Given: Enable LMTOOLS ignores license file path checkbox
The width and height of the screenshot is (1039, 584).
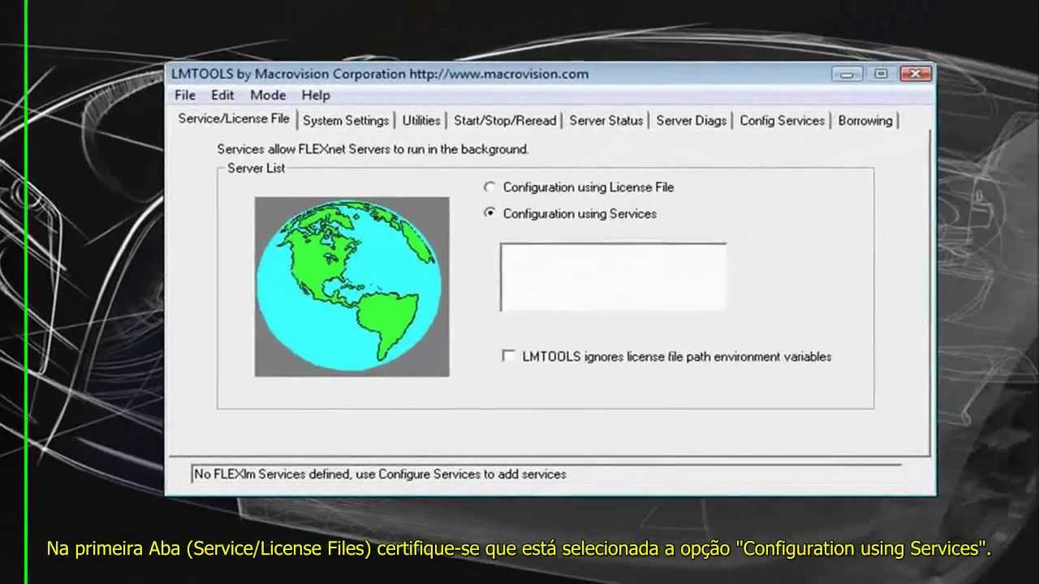Looking at the screenshot, I should [x=509, y=356].
